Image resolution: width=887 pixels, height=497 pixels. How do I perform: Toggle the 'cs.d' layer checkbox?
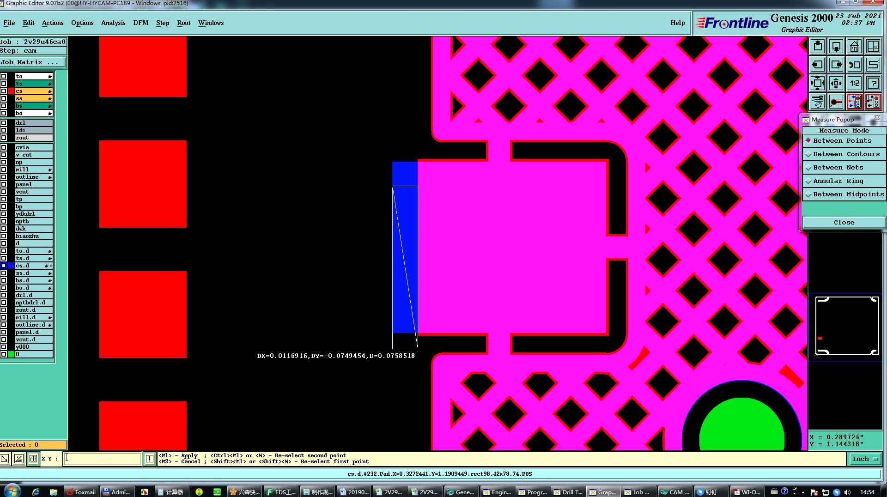[4, 266]
